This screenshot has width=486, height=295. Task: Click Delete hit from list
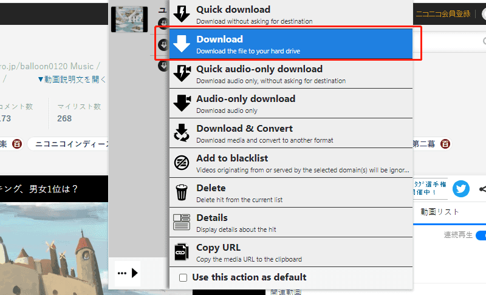(x=291, y=192)
